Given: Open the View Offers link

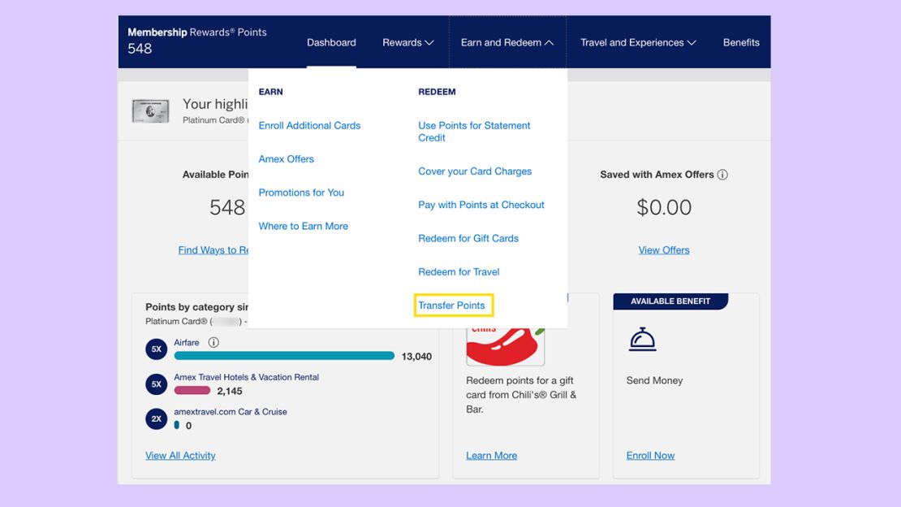Looking at the screenshot, I should (664, 249).
